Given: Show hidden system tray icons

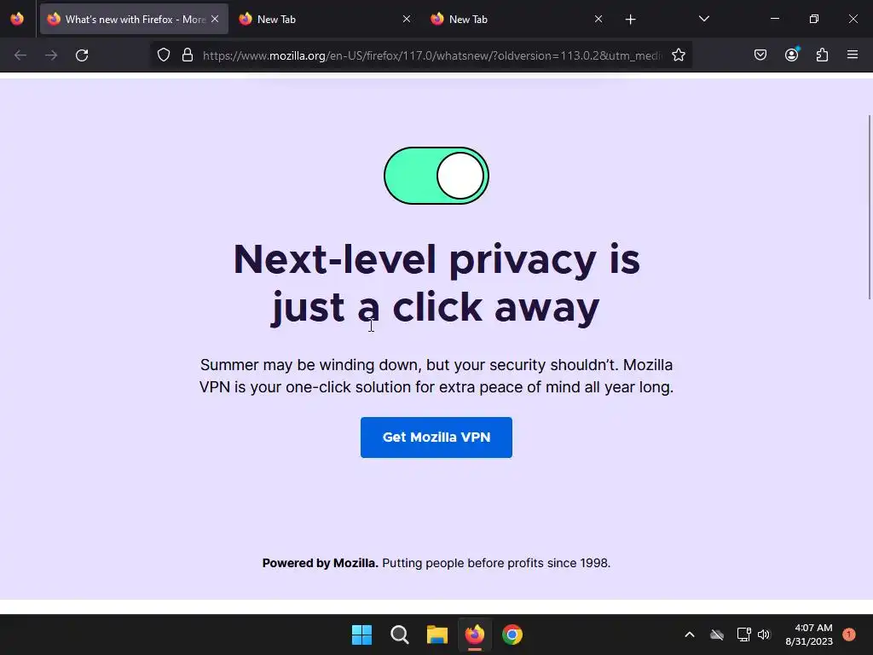Looking at the screenshot, I should 689,635.
